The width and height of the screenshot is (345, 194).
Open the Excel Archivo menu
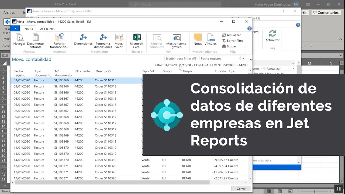[x=9, y=13]
